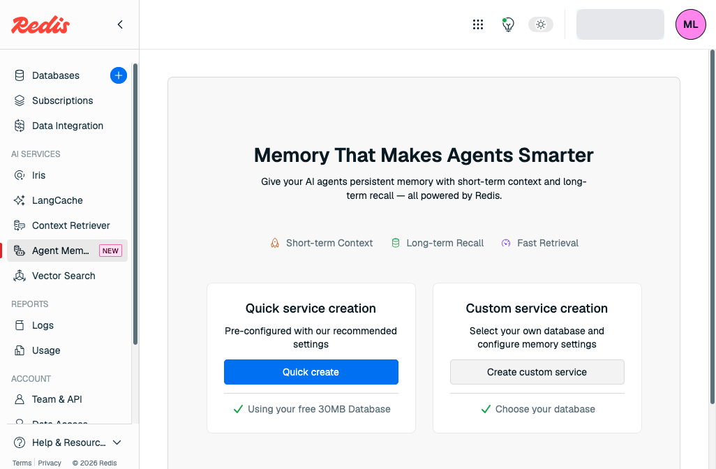
Task: Click the gray account placeholder box
Action: (620, 24)
